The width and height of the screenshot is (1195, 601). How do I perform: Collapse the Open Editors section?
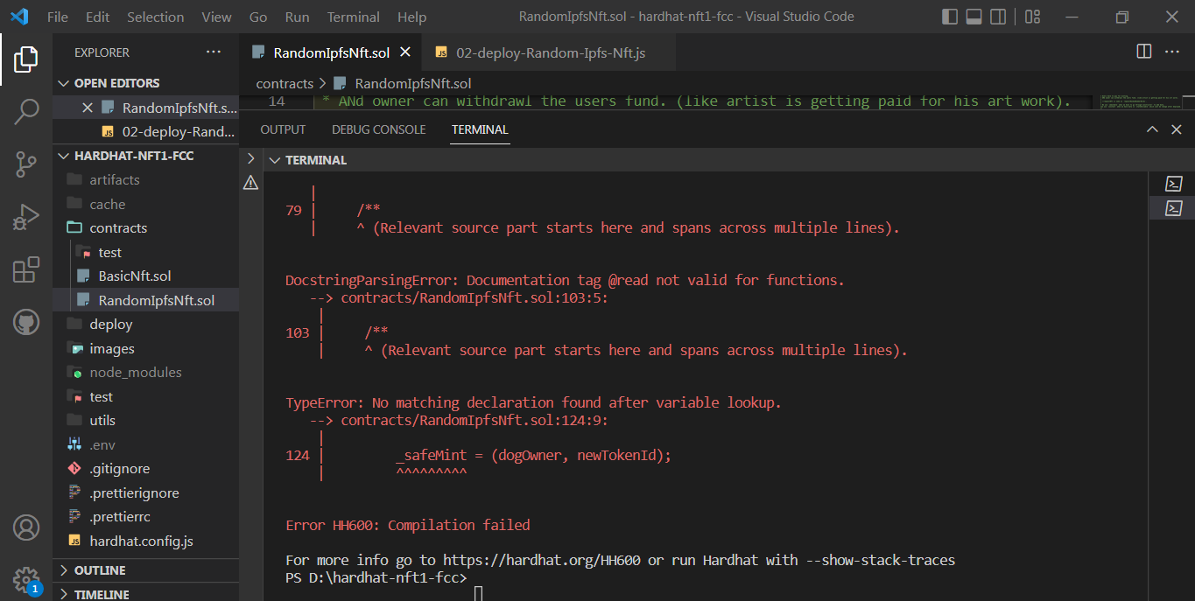pos(63,83)
